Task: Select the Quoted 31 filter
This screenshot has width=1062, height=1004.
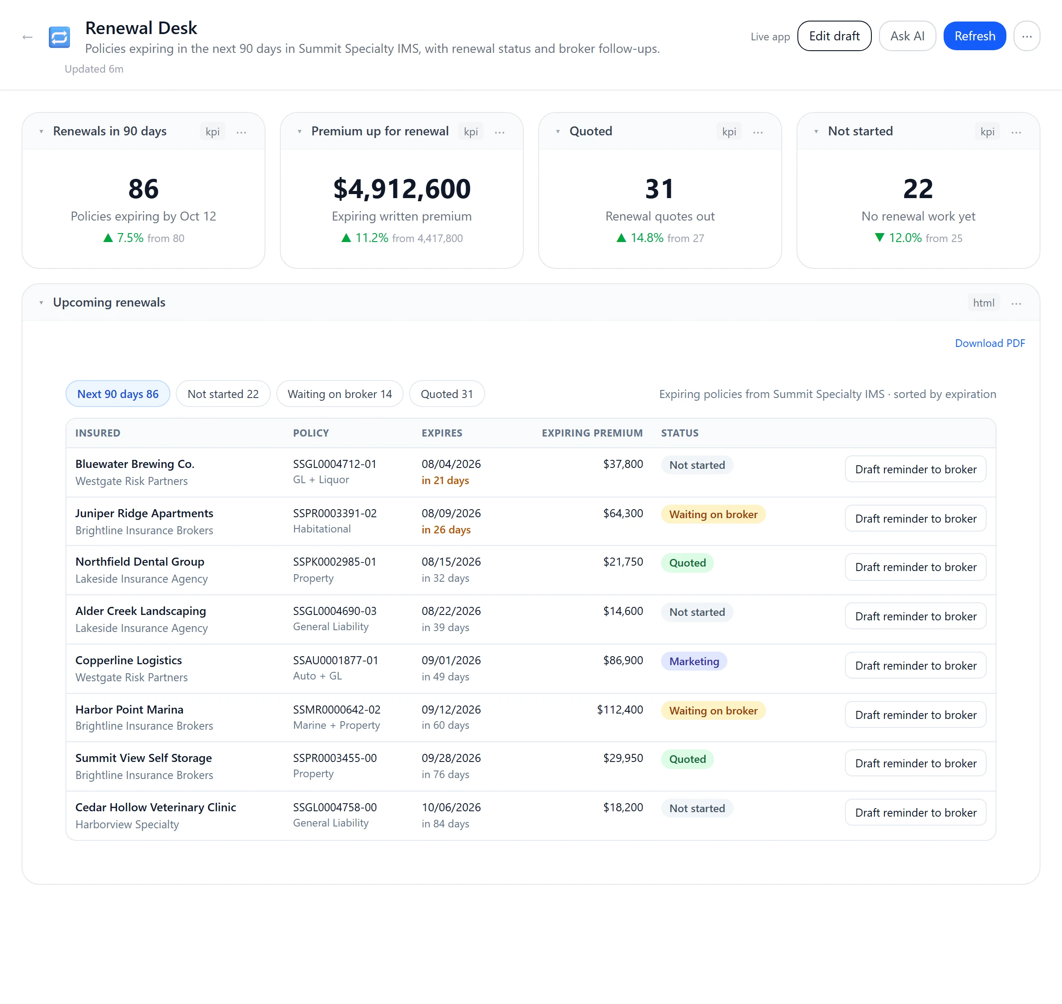Action: click(447, 394)
